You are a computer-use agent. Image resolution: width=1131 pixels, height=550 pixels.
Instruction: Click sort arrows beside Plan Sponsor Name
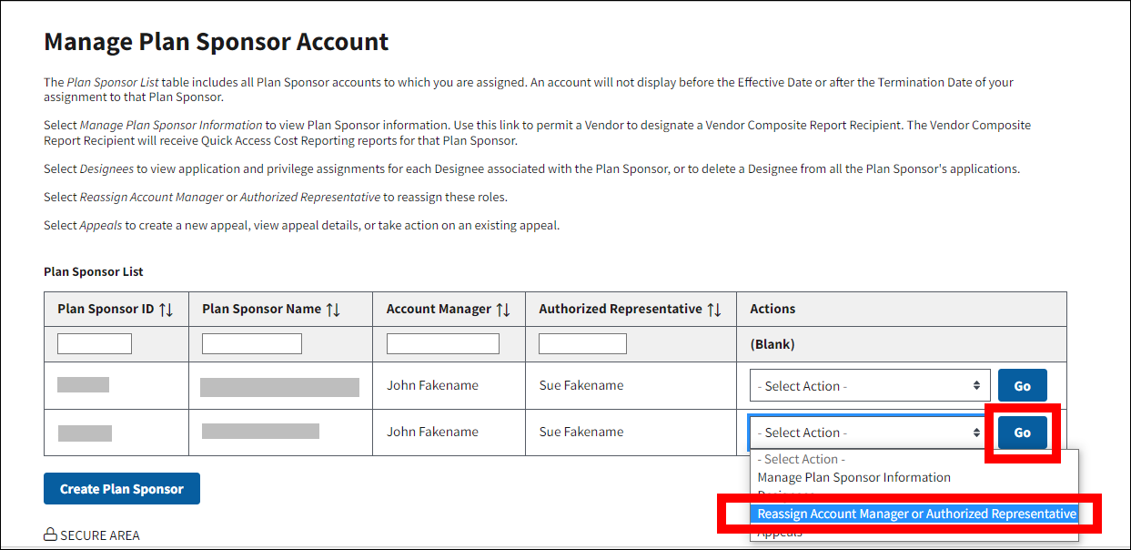333,310
